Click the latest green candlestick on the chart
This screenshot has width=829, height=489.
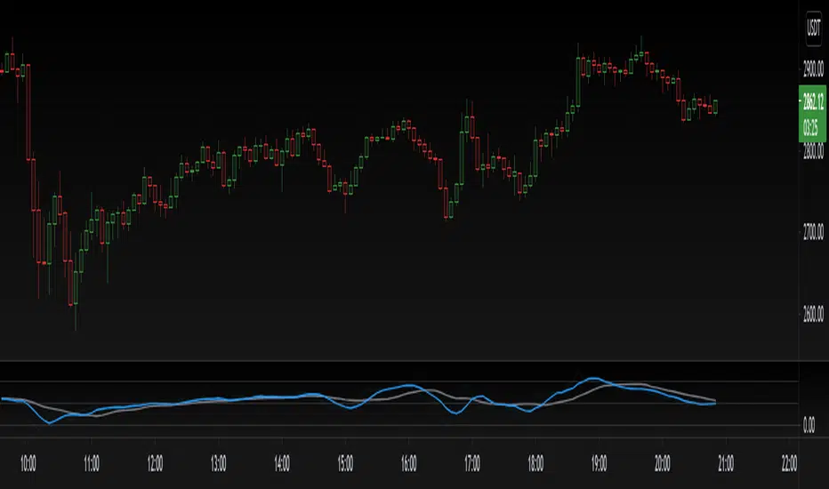(x=716, y=107)
